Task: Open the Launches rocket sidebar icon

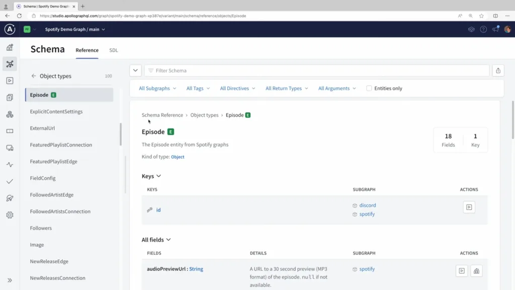Action: [10, 198]
